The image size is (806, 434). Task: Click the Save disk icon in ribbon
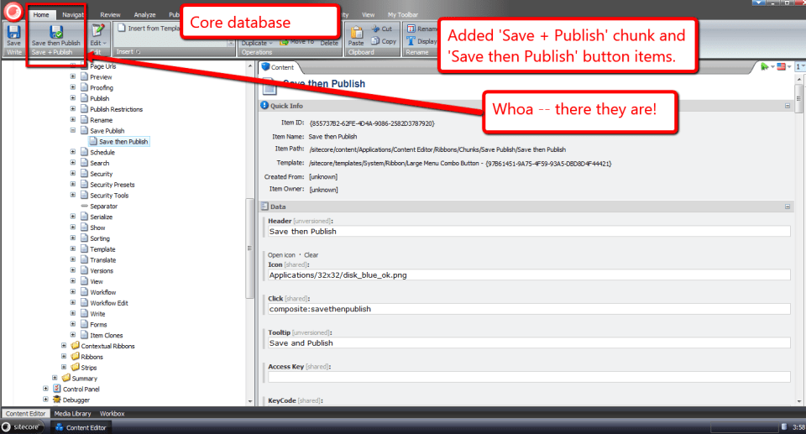coord(14,32)
